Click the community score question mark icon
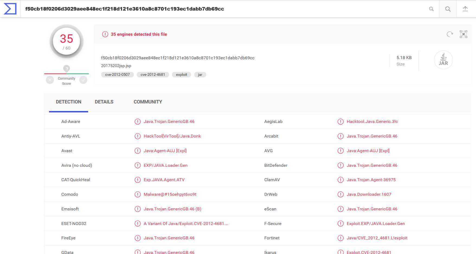This screenshot has width=476, height=254. [66, 69]
